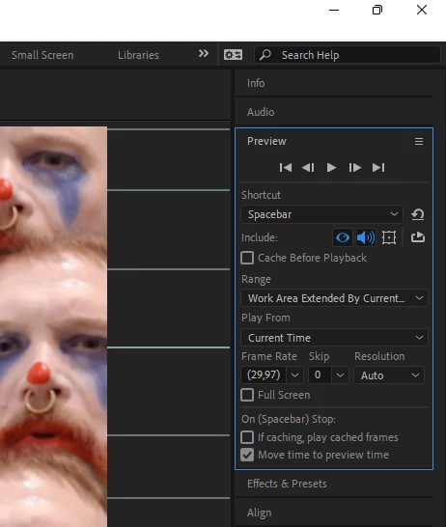Switch to the Libraries workspace

coord(138,55)
